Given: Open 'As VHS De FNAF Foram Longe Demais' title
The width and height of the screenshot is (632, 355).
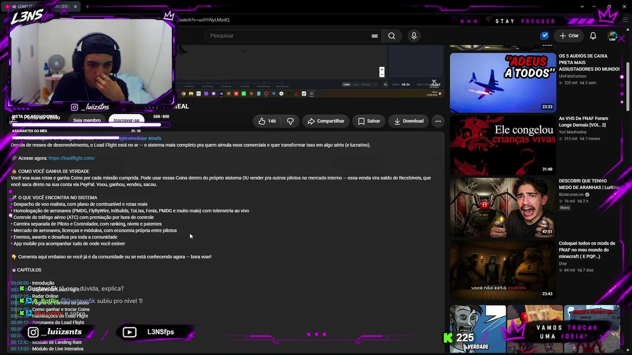Looking at the screenshot, I should pyautogui.click(x=583, y=122).
